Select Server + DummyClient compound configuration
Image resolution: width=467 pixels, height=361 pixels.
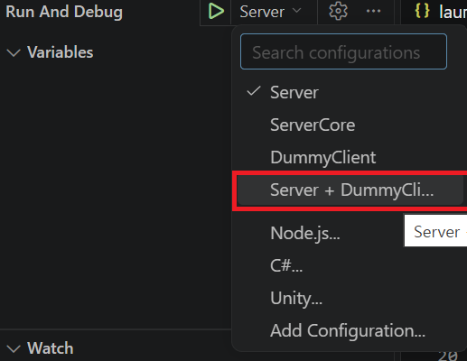coord(350,190)
